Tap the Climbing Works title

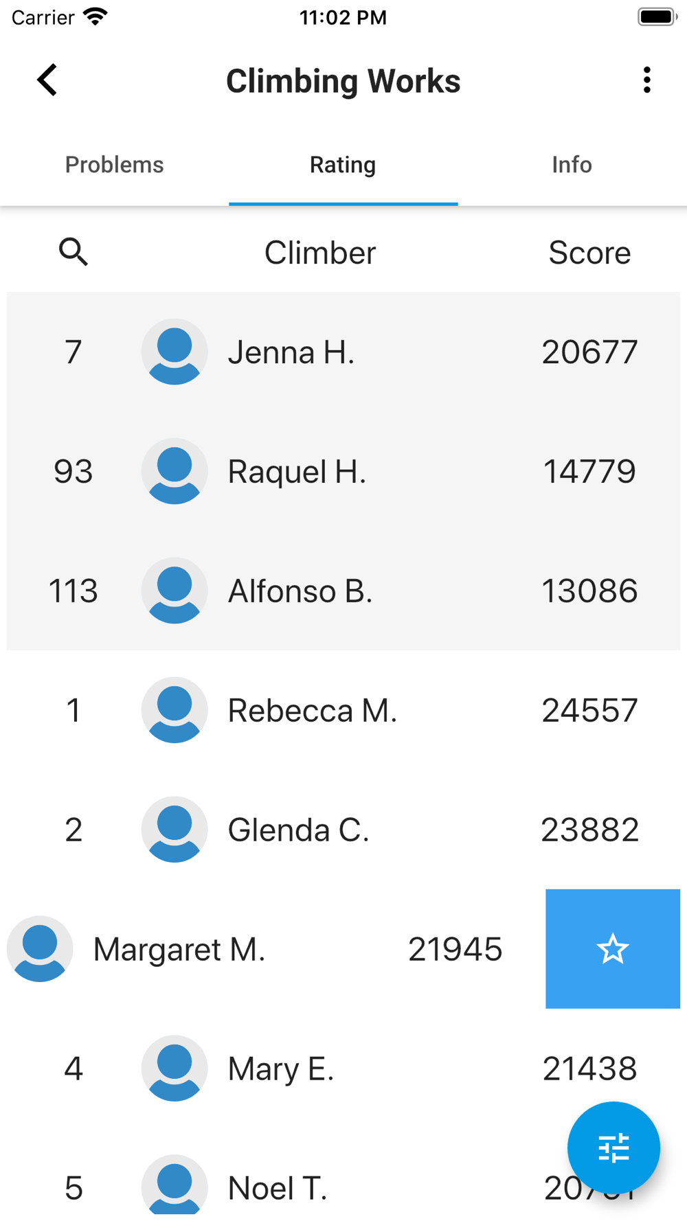pos(343,81)
